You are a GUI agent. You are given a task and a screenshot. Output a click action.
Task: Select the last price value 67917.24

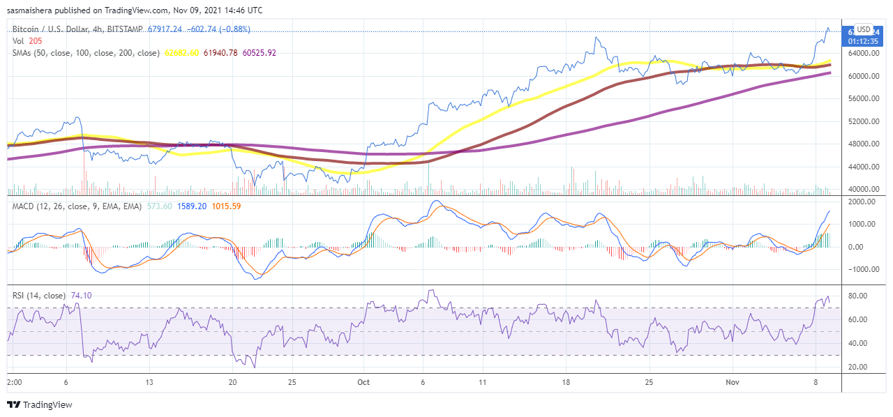pyautogui.click(x=165, y=29)
